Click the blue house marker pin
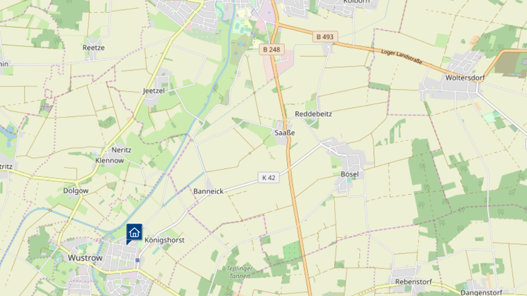527x296 pixels. (134, 233)
